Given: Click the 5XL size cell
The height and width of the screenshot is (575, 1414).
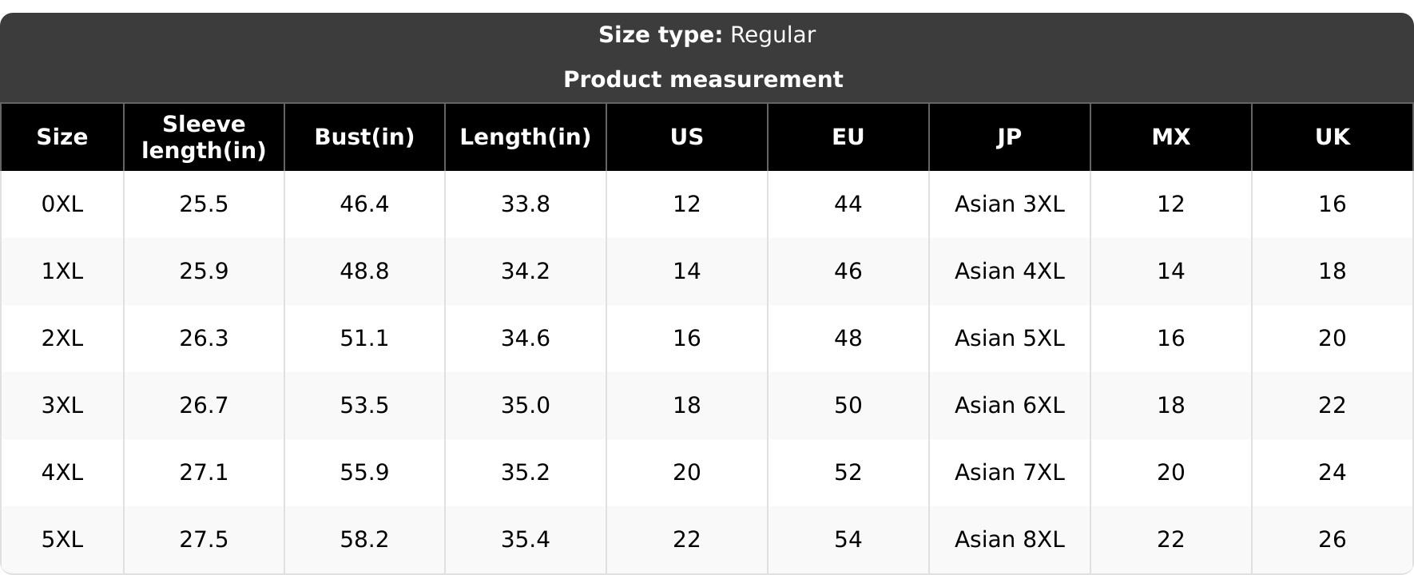Looking at the screenshot, I should click(62, 540).
